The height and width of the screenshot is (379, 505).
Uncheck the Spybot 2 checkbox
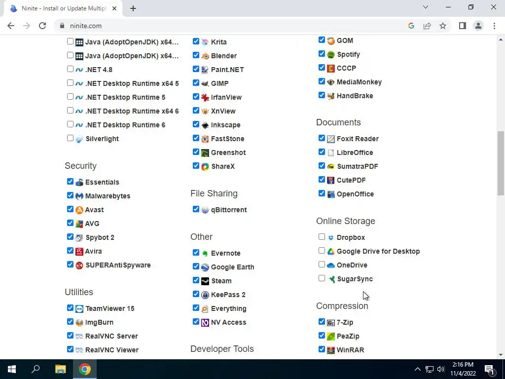[70, 237]
